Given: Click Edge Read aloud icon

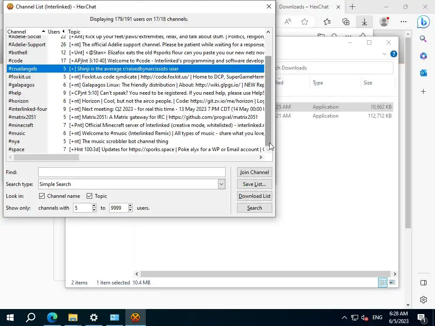Looking at the screenshot, I should tap(288, 22).
